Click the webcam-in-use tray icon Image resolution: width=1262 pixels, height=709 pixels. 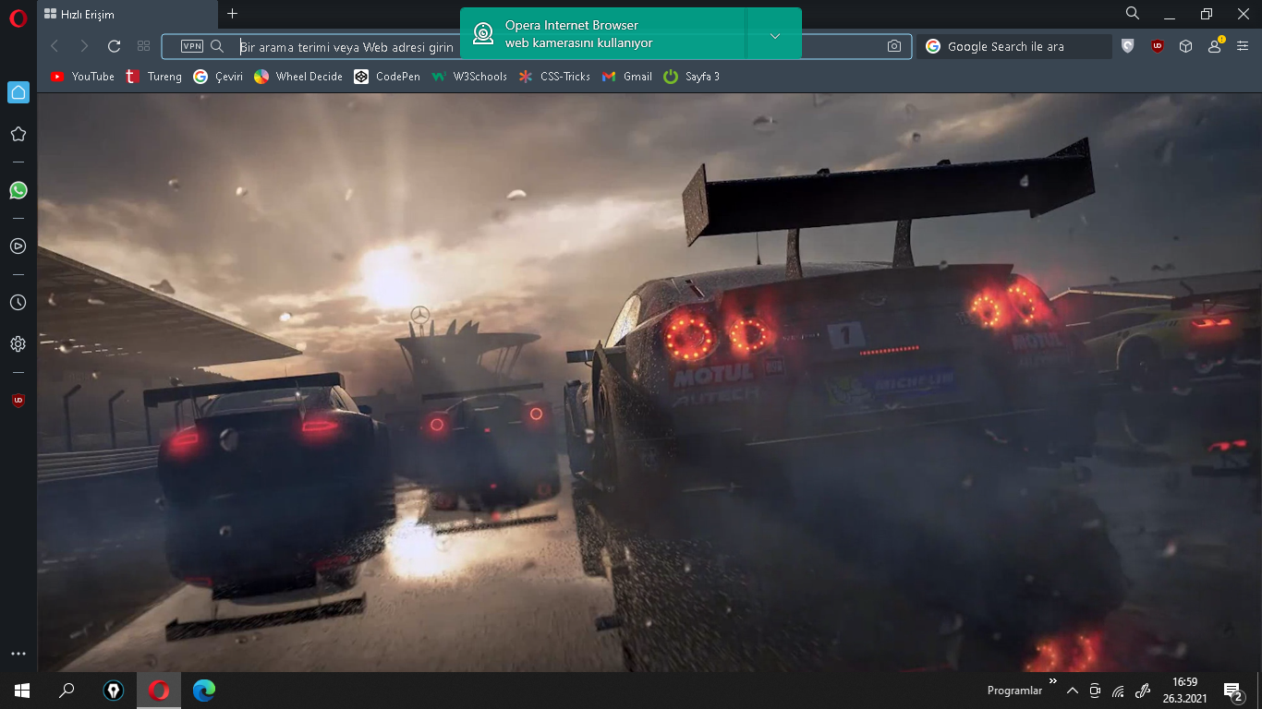(x=1096, y=691)
